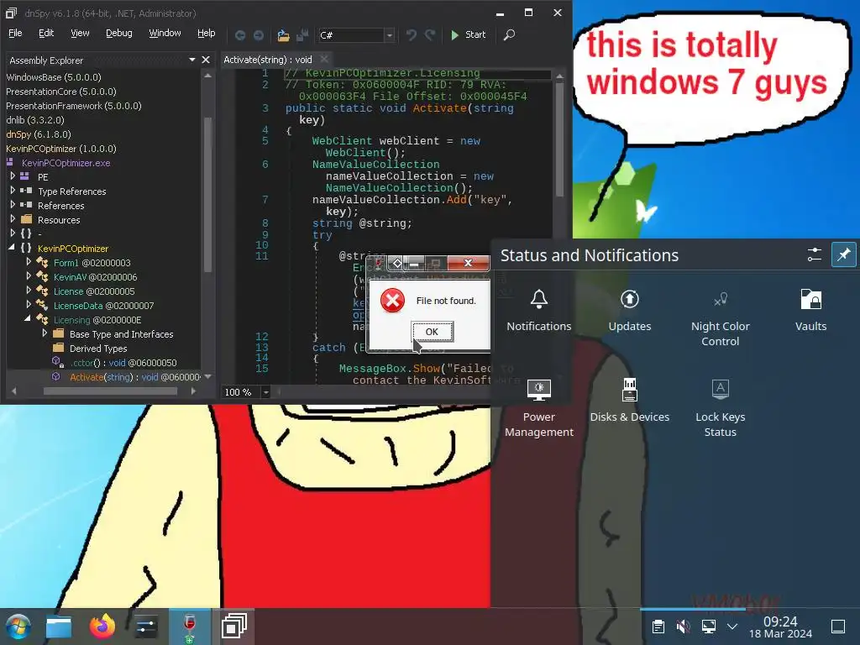Open clipboard tray icon

(658, 627)
